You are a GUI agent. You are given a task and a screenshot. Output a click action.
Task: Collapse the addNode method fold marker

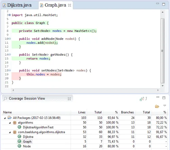[x=10, y=39]
